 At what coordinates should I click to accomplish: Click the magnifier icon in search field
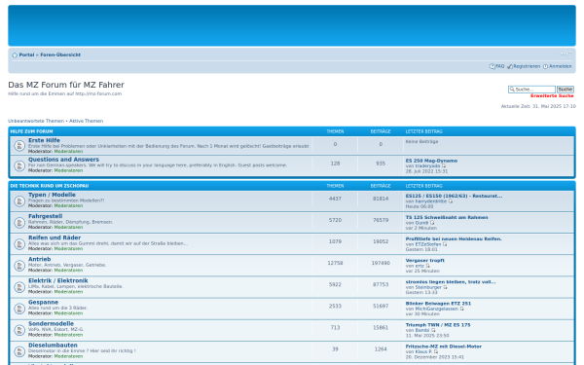click(512, 90)
